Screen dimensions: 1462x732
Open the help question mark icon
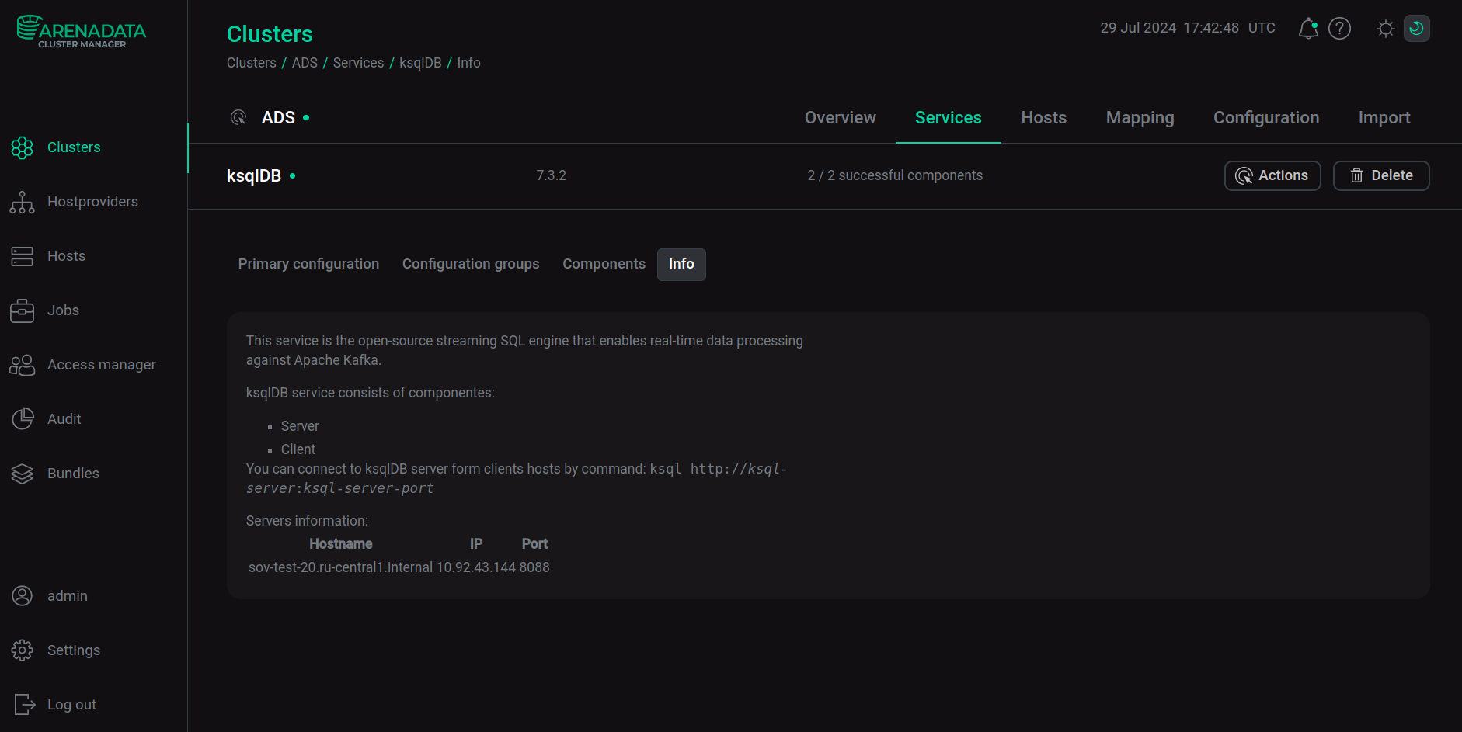(x=1340, y=29)
